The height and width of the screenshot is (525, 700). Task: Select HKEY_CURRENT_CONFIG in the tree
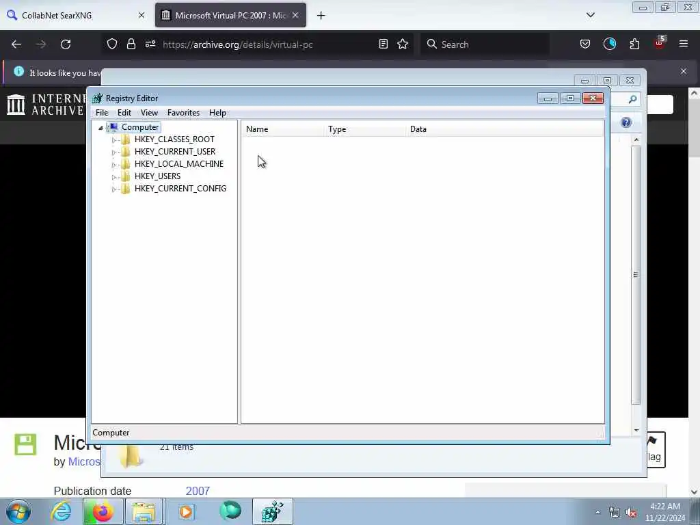tap(180, 189)
